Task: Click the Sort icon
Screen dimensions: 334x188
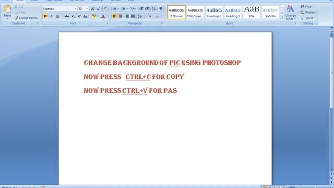Action: click(x=153, y=8)
